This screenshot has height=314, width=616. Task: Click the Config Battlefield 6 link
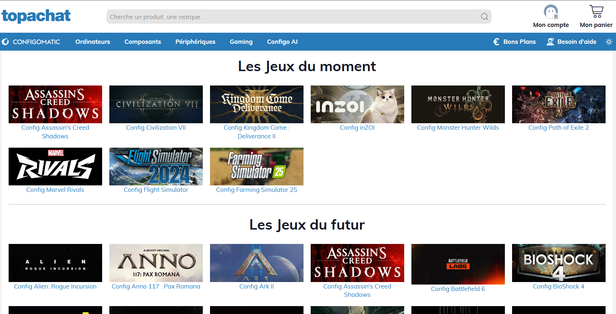(458, 289)
